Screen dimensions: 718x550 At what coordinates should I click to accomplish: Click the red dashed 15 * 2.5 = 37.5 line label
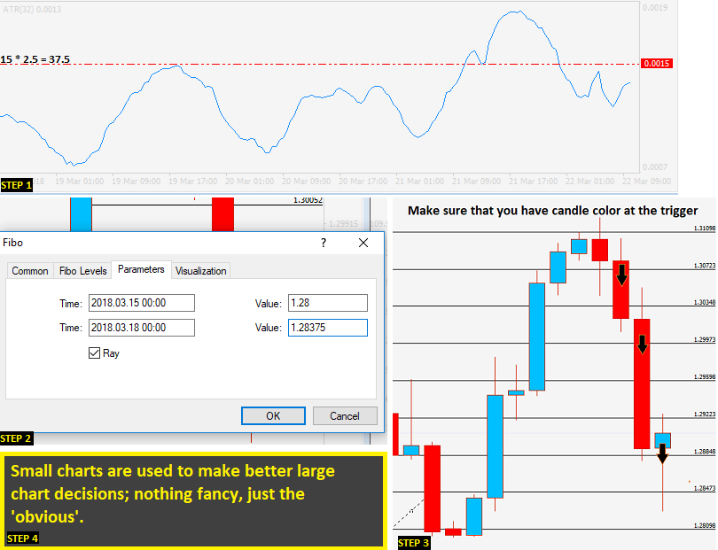tap(35, 59)
